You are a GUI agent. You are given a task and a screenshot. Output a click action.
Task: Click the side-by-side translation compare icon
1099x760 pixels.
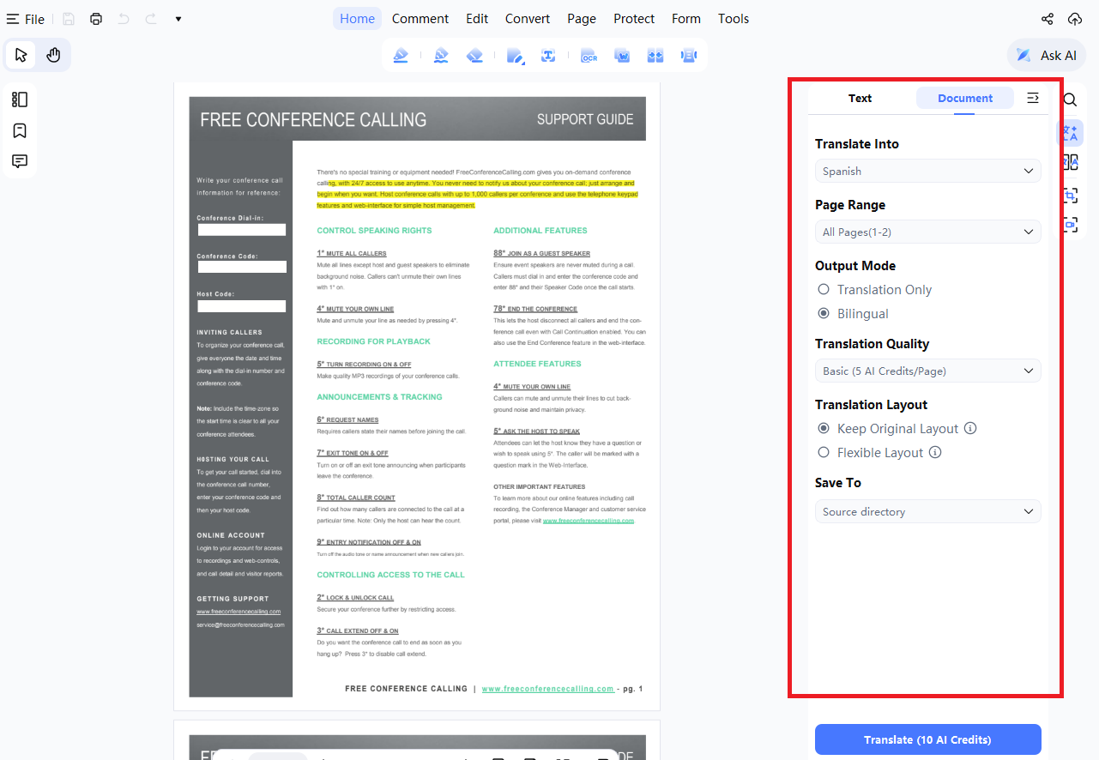pyautogui.click(x=1070, y=163)
